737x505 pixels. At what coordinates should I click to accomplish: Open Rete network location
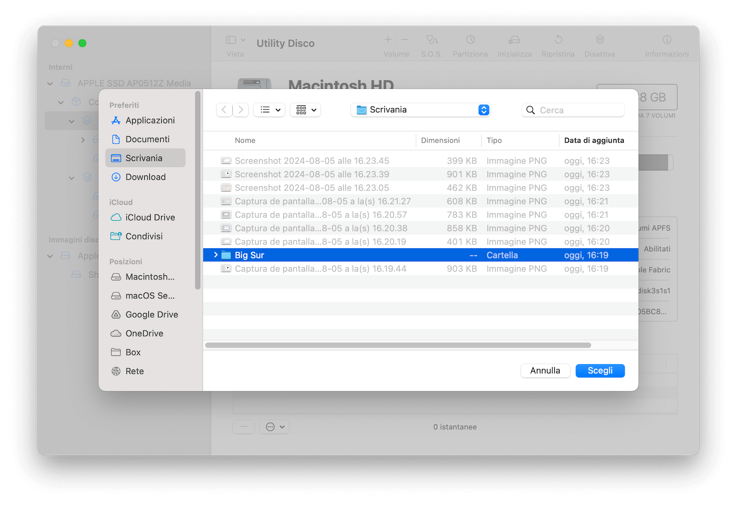tap(145, 371)
